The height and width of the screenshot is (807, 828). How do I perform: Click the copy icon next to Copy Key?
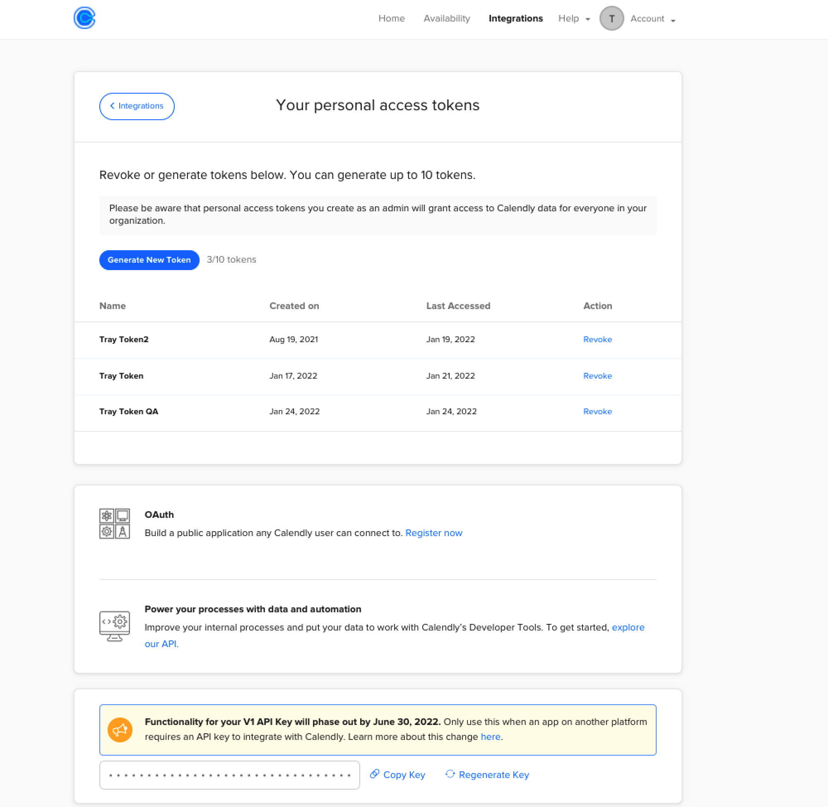374,774
